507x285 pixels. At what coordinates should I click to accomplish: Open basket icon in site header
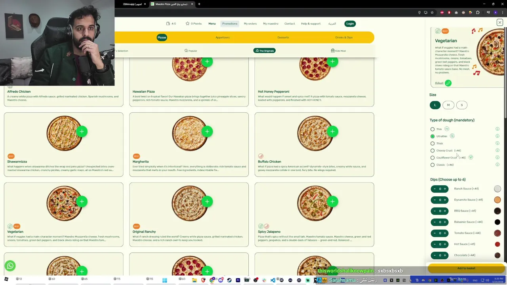[x=168, y=23]
